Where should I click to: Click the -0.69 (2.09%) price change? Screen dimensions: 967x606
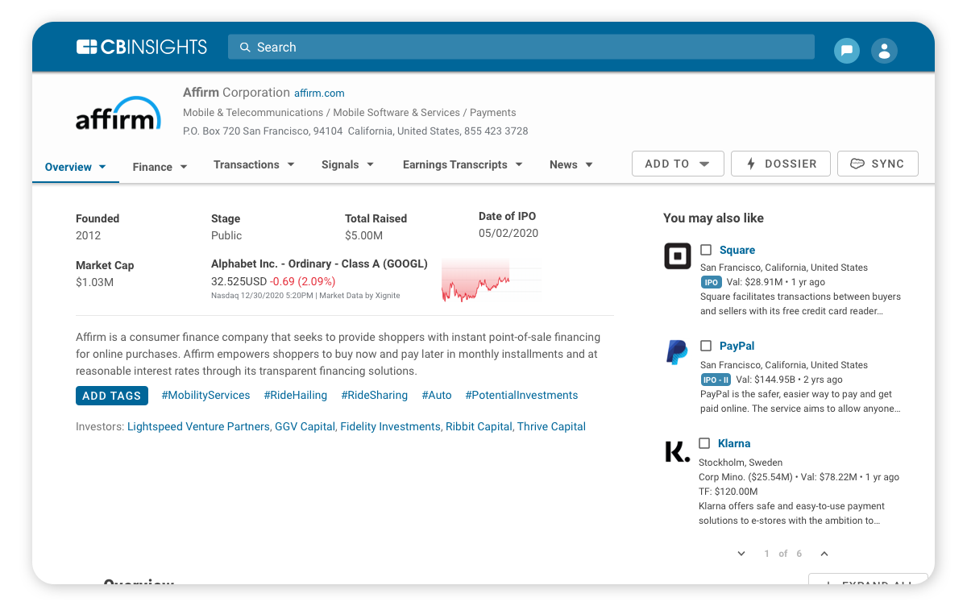pyautogui.click(x=303, y=281)
